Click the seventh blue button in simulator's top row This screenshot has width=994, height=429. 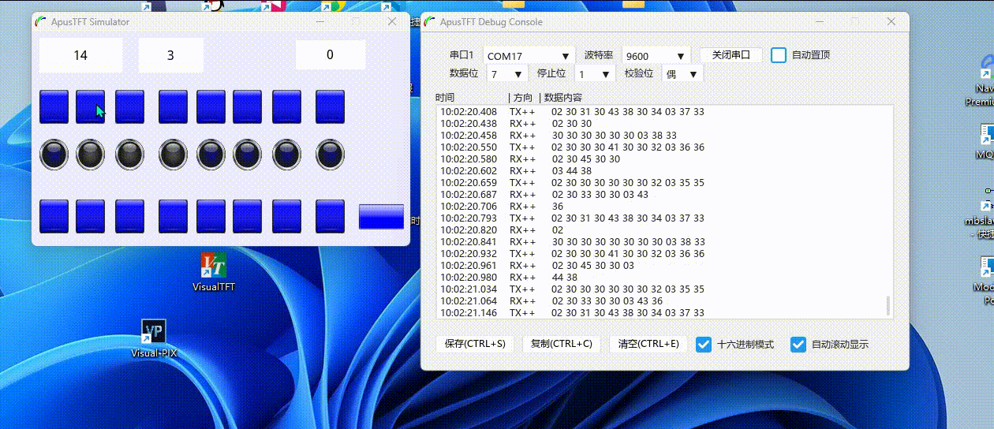tap(286, 106)
